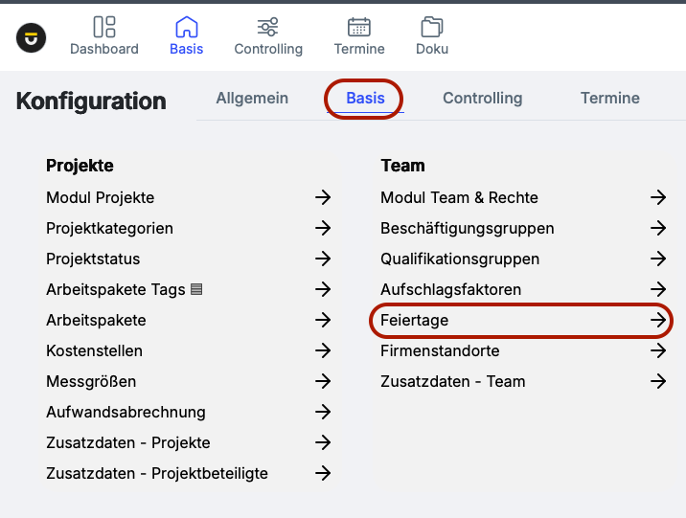Open the Termine calendar icon
Viewport: 686px width, 518px height.
click(x=359, y=27)
